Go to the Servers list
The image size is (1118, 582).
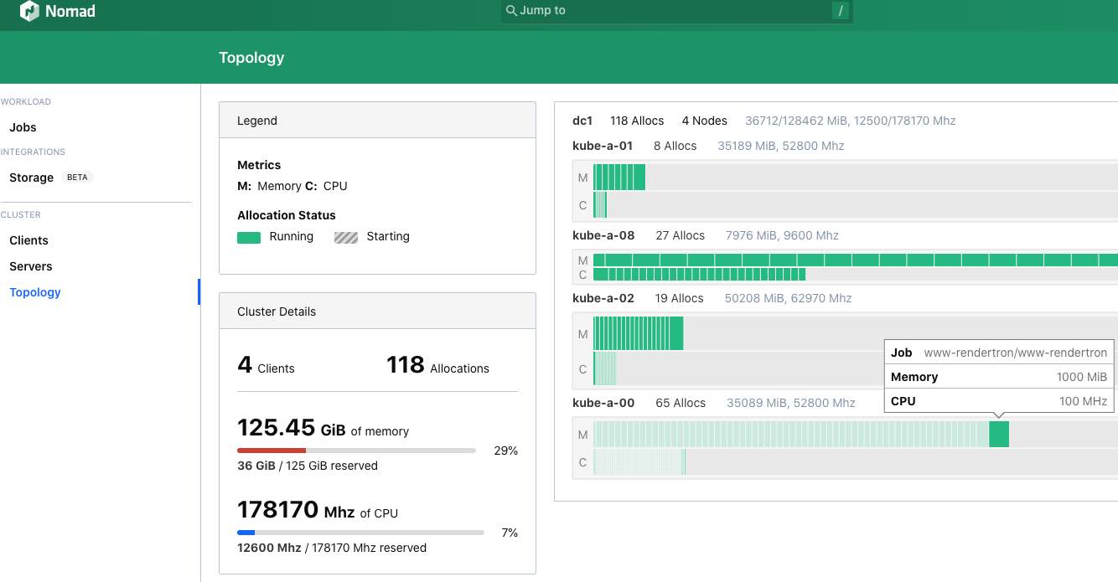tap(31, 266)
